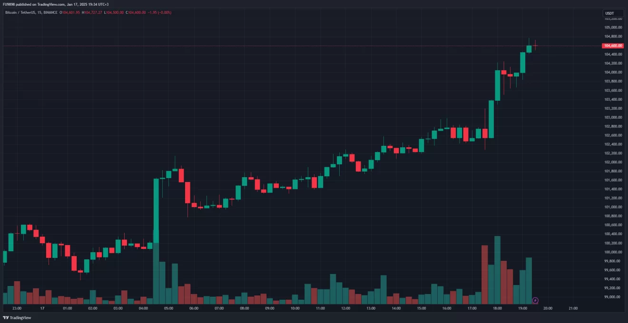
Task: Click the tall red volume bar before 18:00
Action: click(x=485, y=275)
